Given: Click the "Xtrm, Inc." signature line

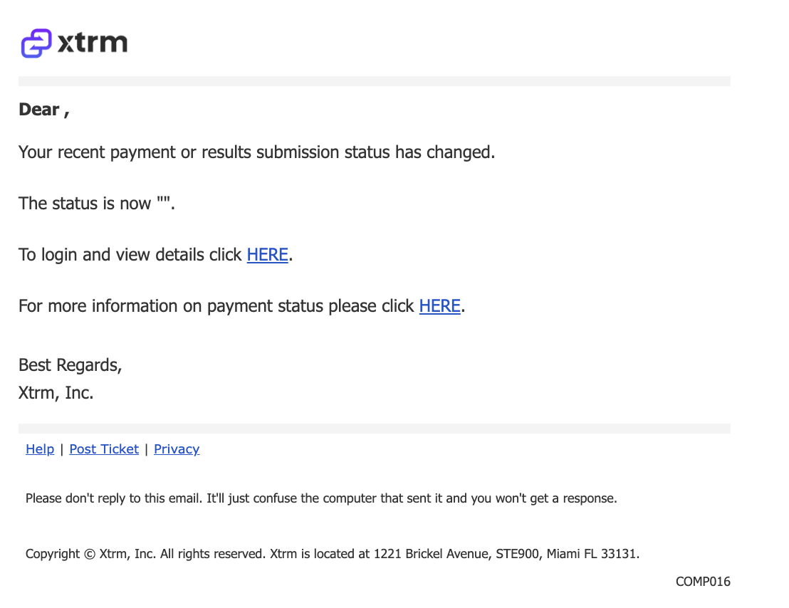Looking at the screenshot, I should pos(56,393).
